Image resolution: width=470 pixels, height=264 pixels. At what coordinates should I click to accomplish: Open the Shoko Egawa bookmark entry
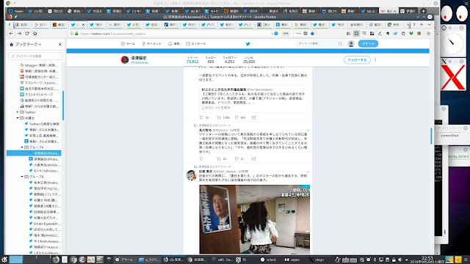[x=44, y=224]
